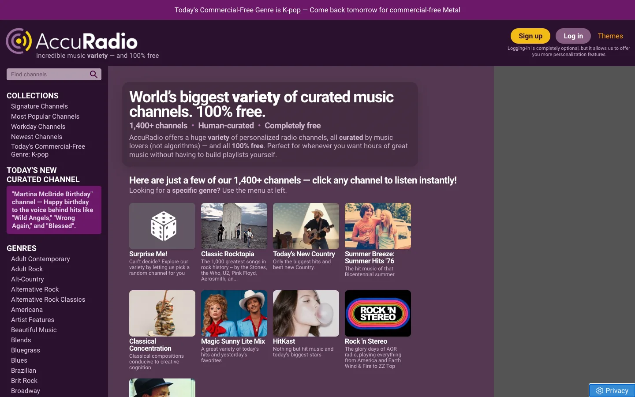This screenshot has width=635, height=397.
Task: Select Alternative Rock genre
Action: (x=35, y=289)
